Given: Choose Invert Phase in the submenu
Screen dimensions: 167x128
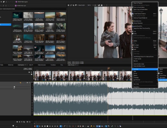Looking at the screenshot, I should pyautogui.click(x=163, y=76).
